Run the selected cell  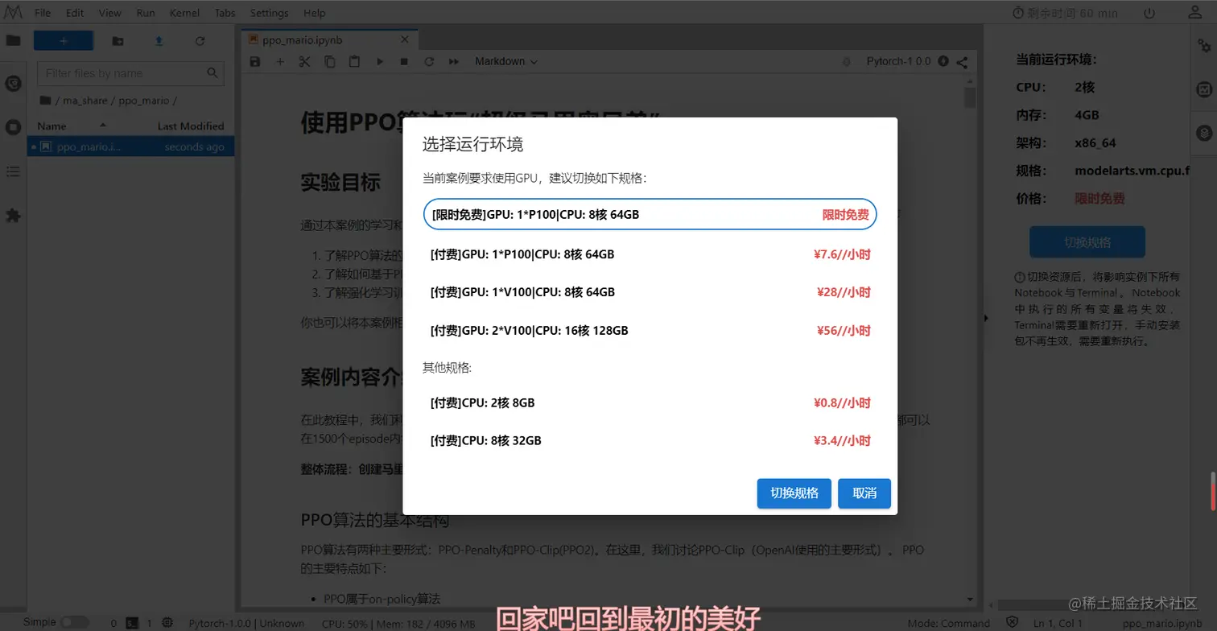(x=380, y=61)
